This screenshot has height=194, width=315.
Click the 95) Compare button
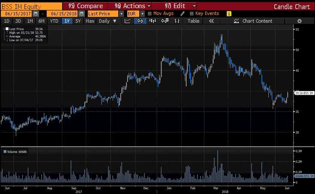pos(85,6)
